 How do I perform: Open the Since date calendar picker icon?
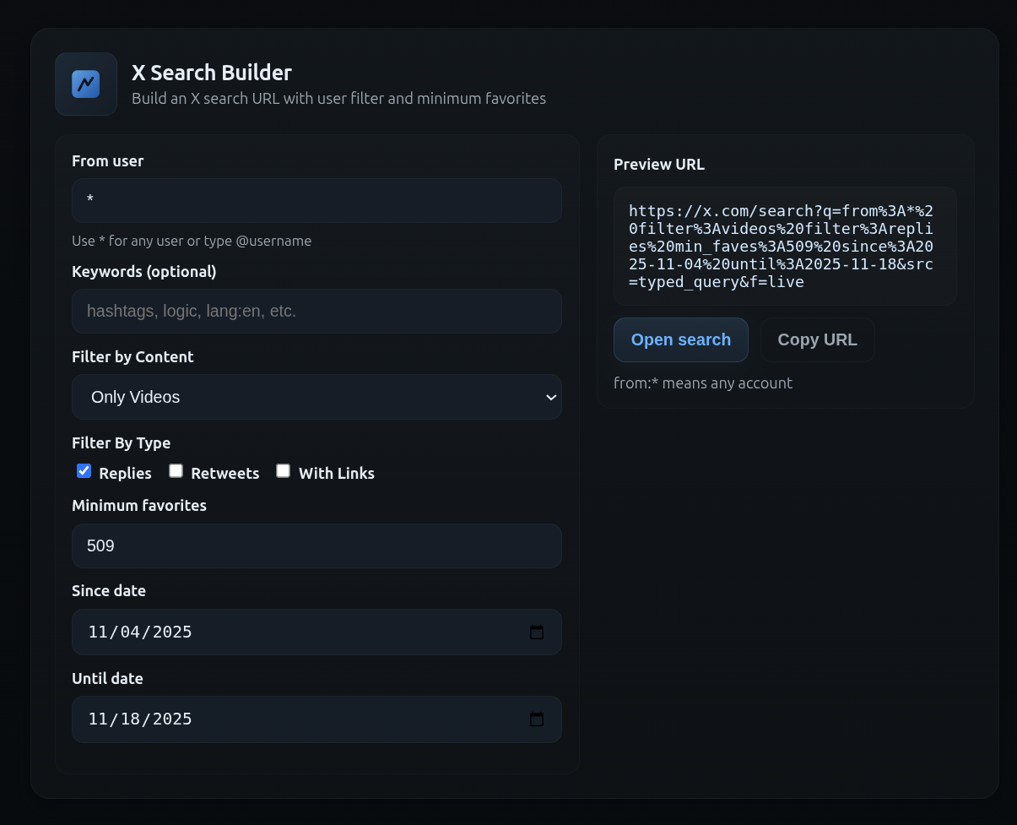[x=536, y=632]
